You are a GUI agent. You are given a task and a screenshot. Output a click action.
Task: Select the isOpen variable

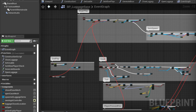(8, 107)
